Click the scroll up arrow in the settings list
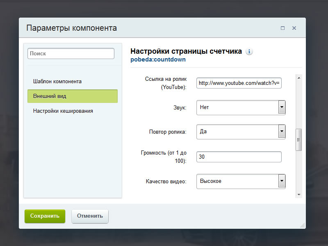Screen dimensions: 328x246 click(298, 77)
